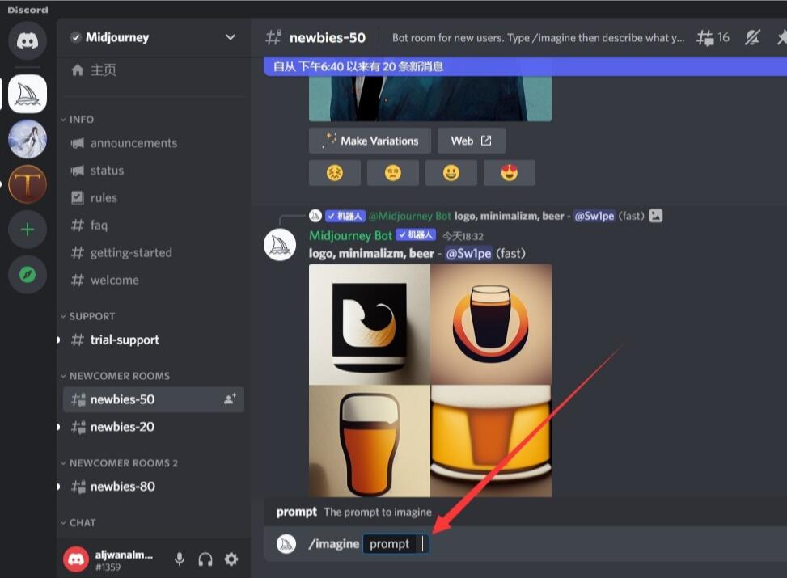
Task: Click the prompt input field
Action: 396,544
